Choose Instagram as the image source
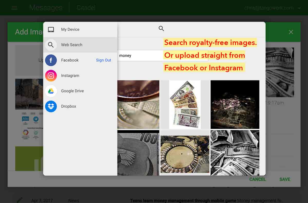The image size is (308, 203). (80, 76)
